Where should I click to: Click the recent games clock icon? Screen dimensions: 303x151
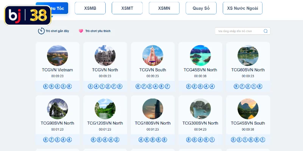point(41,31)
